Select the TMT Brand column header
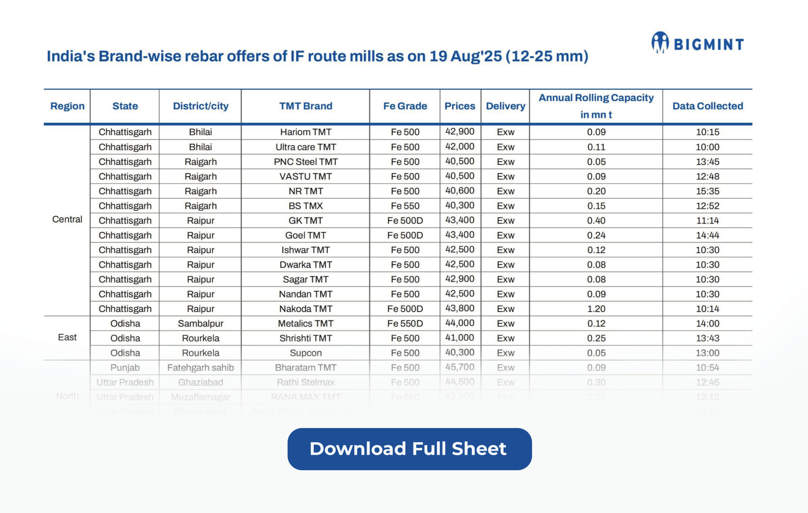This screenshot has height=513, width=808. (305, 106)
